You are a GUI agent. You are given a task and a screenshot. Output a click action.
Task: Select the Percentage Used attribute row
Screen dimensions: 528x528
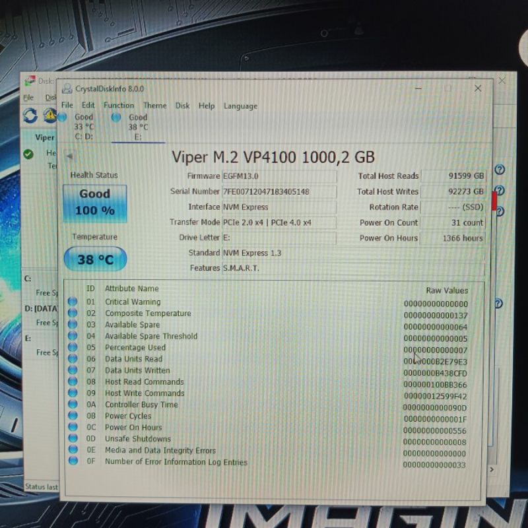point(135,347)
